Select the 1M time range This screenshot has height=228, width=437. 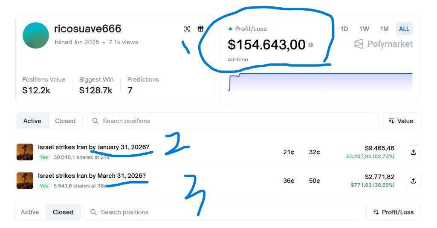384,29
